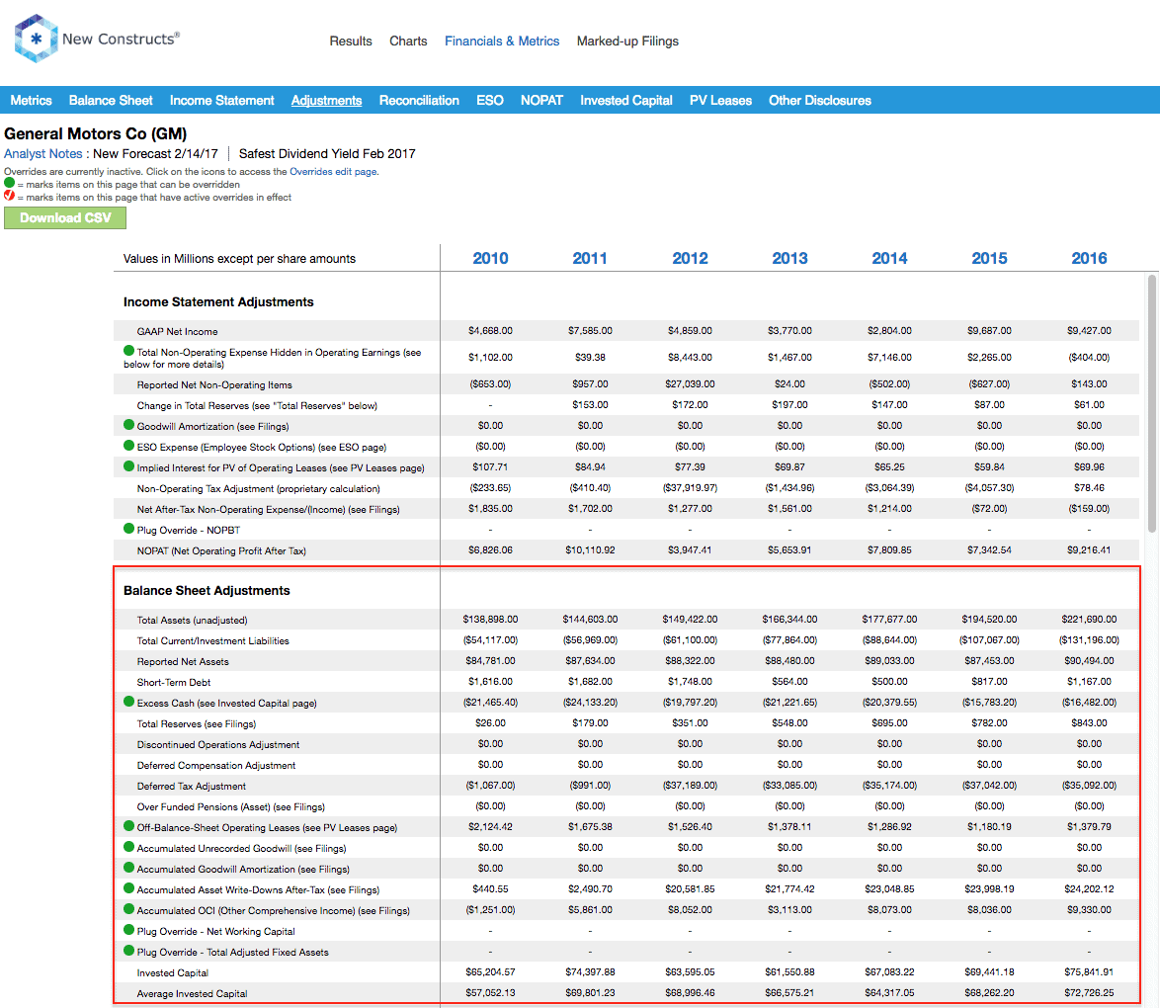Open the Reconciliation tab
This screenshot has height=1008, width=1160.
point(419,101)
